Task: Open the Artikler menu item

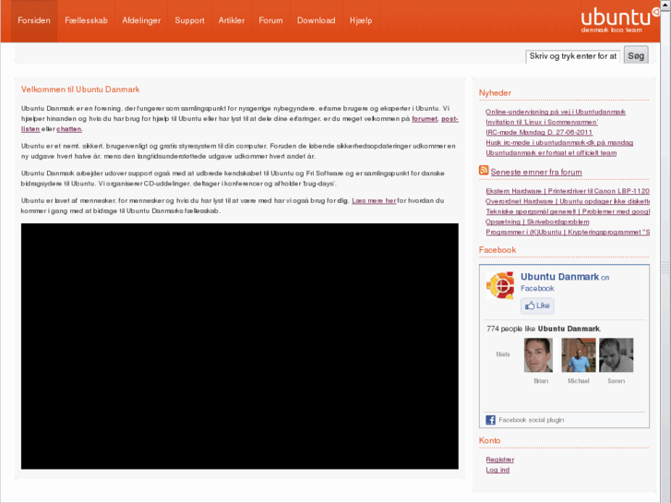Action: [232, 20]
